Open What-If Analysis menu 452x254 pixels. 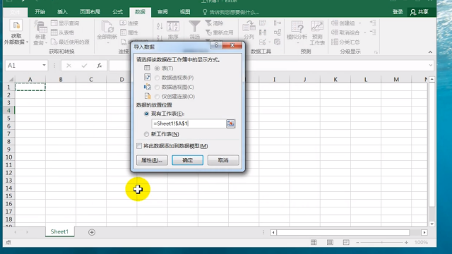point(297,32)
